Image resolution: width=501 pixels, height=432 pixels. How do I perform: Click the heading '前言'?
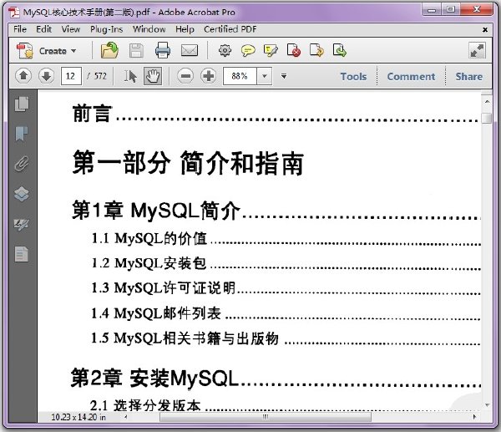click(93, 114)
